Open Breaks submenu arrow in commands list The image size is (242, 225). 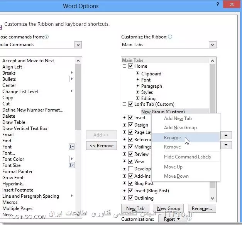(x=72, y=72)
